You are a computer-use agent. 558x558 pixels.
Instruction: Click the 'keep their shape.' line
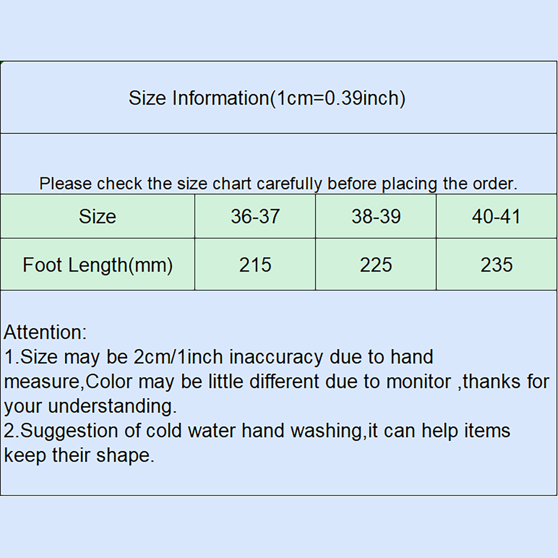coord(79,455)
